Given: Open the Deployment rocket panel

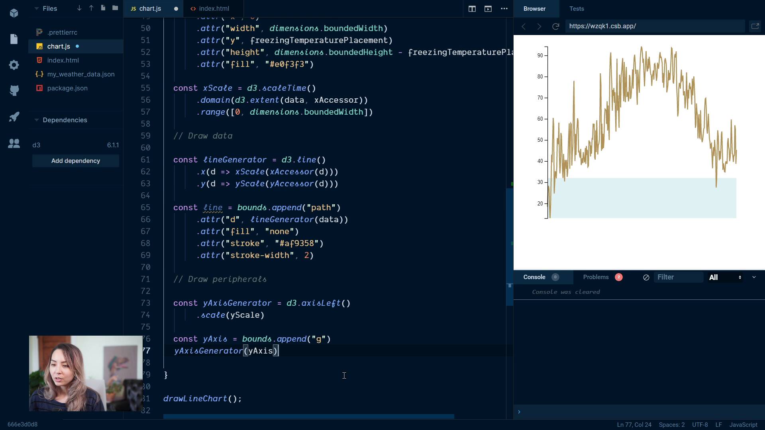Looking at the screenshot, I should click(x=14, y=117).
